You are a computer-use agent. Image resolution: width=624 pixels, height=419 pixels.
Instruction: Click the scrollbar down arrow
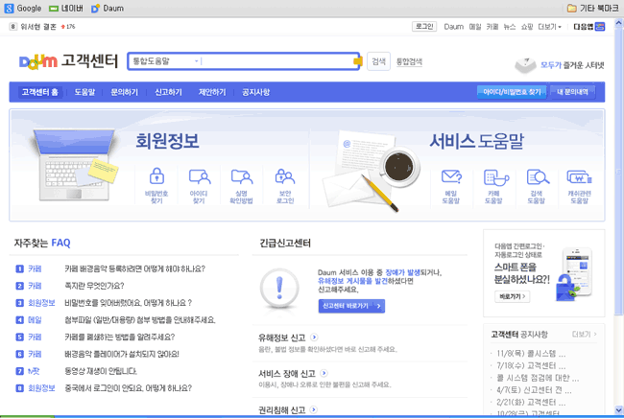pyautogui.click(x=618, y=409)
